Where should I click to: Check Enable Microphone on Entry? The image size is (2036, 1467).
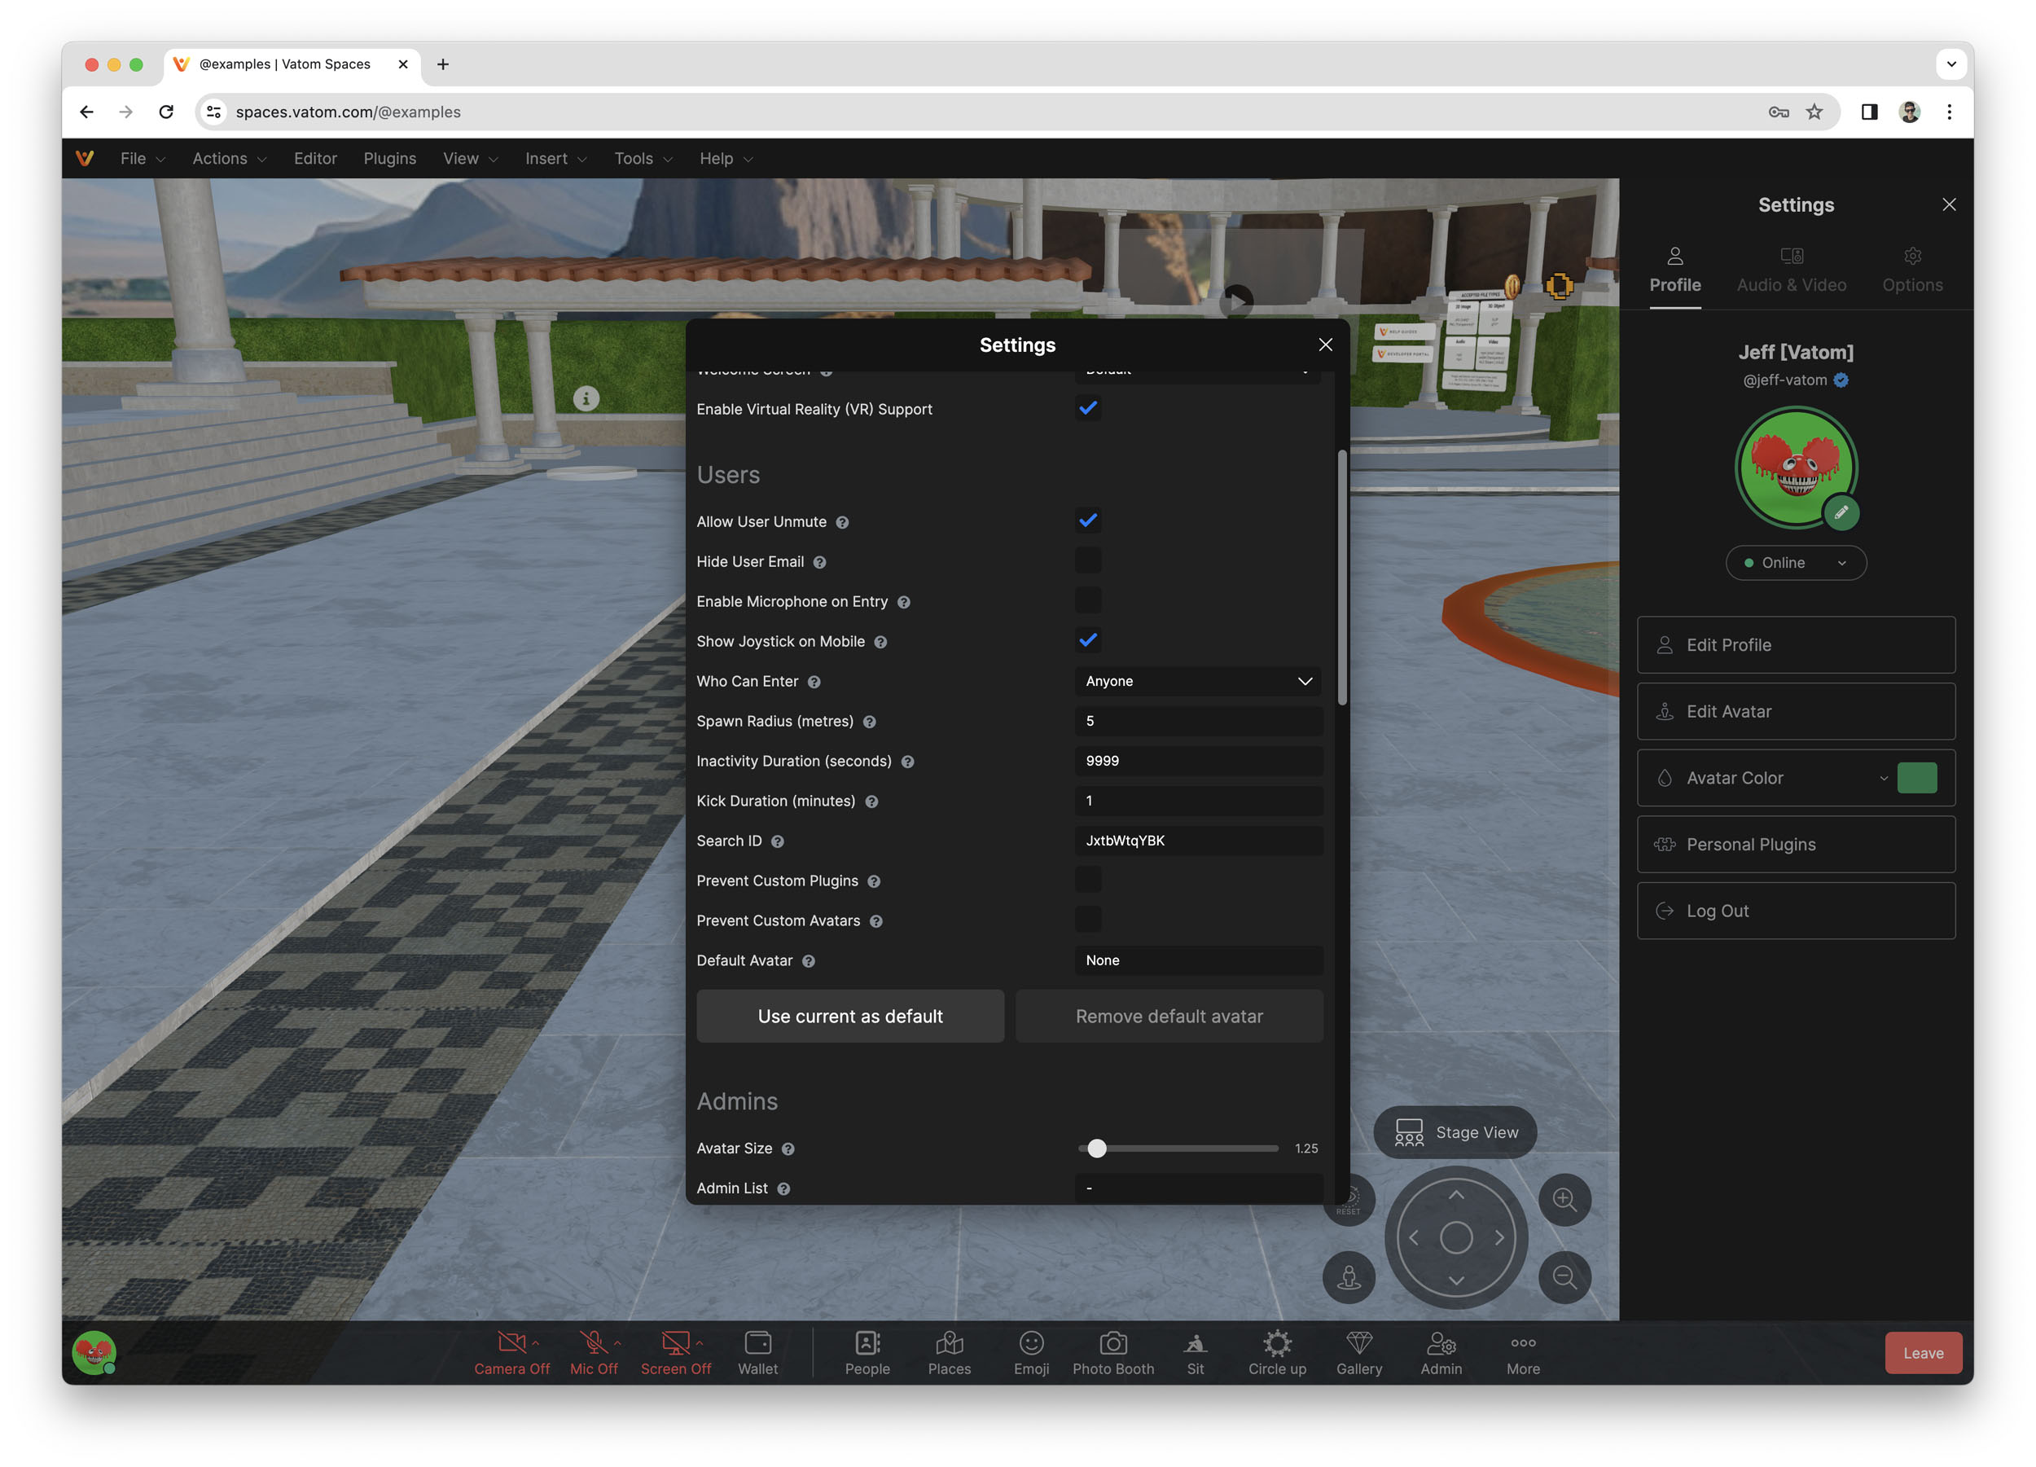[1087, 600]
